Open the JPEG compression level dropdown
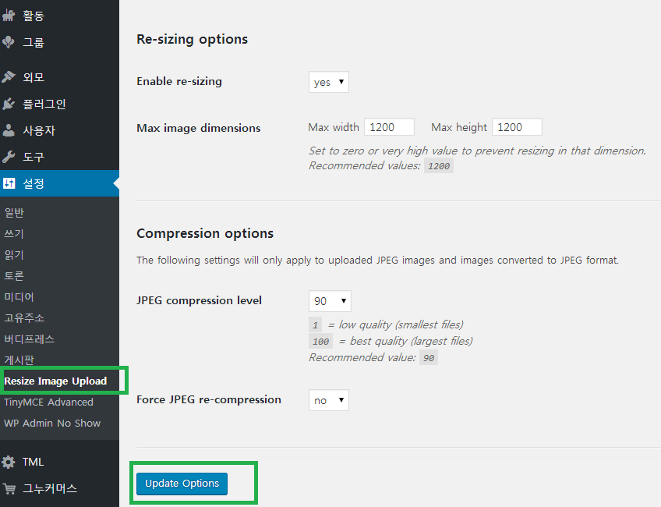Image resolution: width=661 pixels, height=507 pixels. pos(330,301)
